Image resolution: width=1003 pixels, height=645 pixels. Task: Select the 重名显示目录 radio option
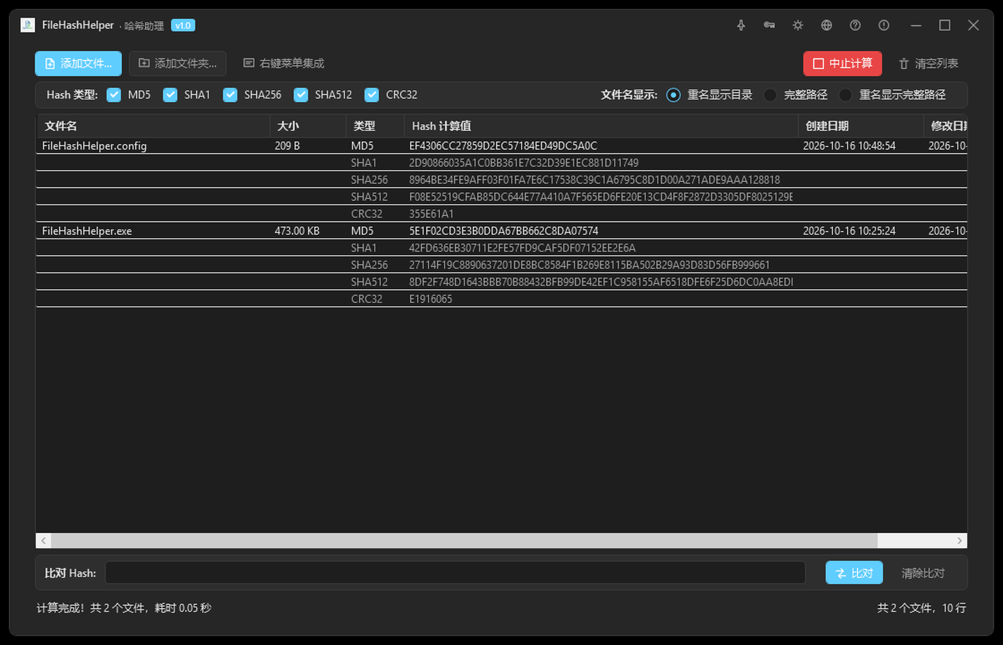(673, 95)
